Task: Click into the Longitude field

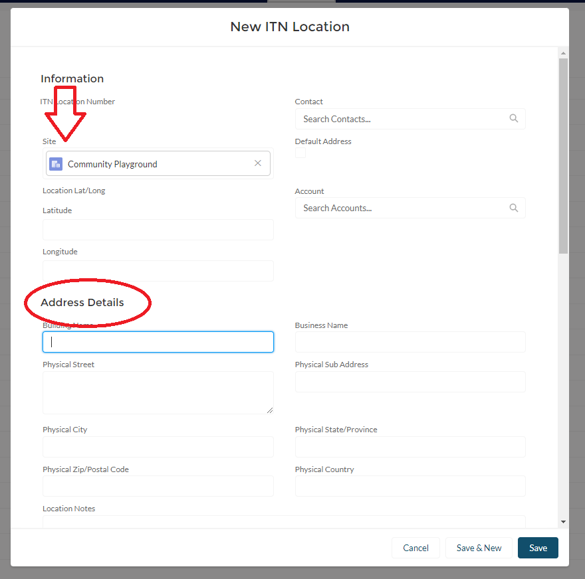Action: pos(158,271)
